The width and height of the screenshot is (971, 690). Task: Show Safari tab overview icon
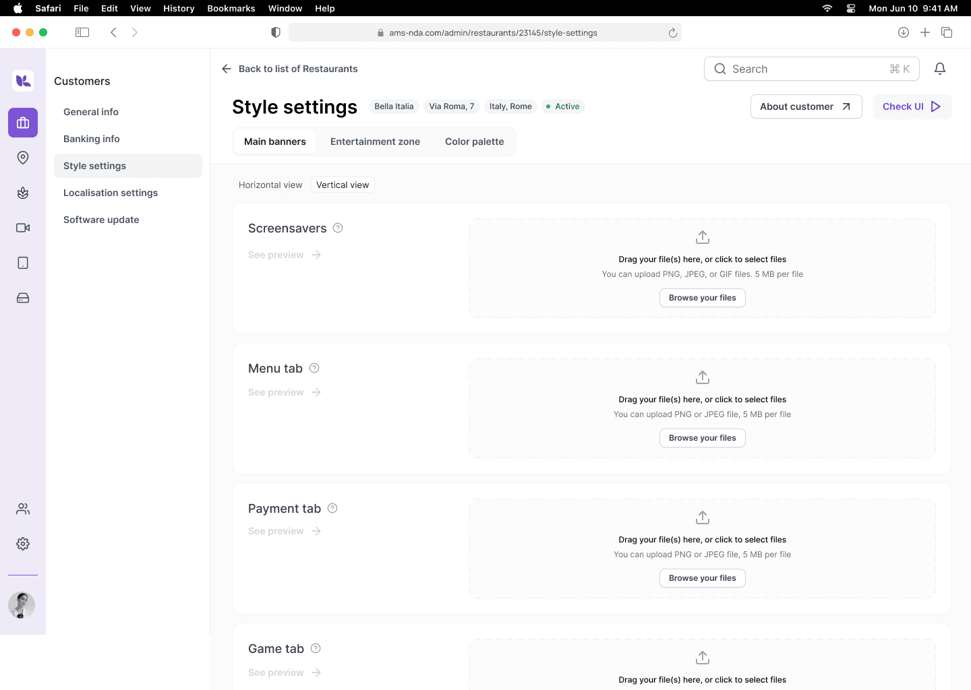(x=947, y=32)
